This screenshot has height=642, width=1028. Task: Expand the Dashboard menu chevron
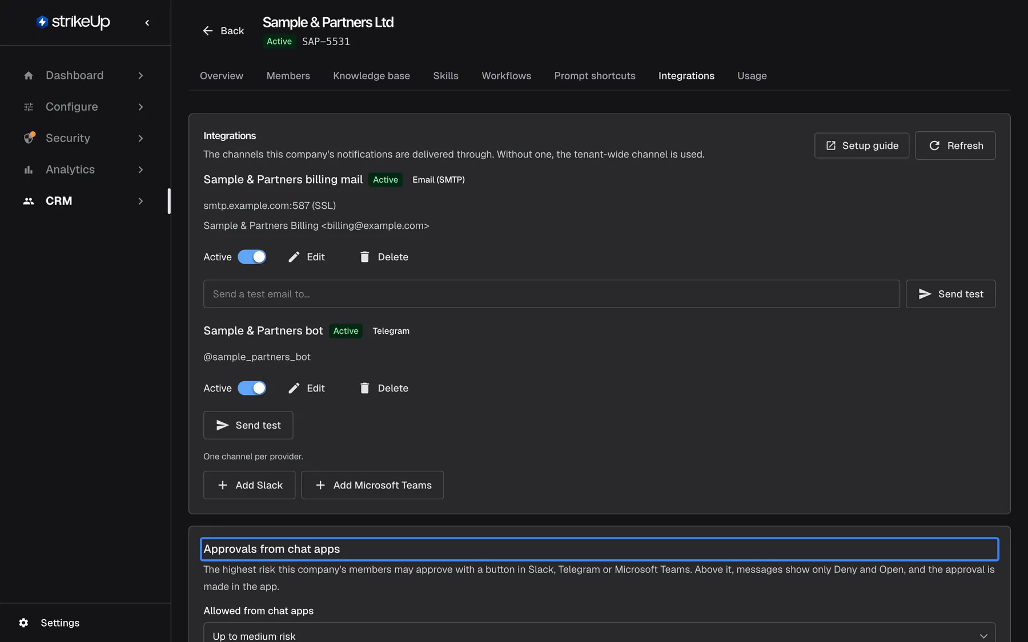point(140,75)
